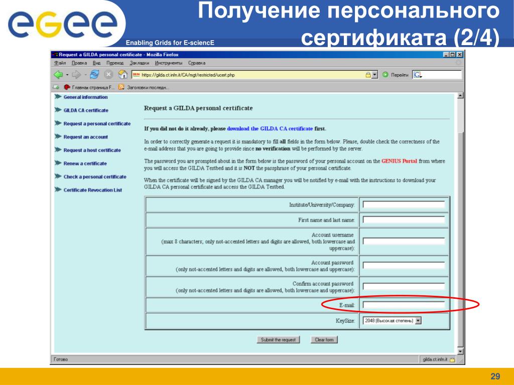Click the RSS icon for Заголовки последн...

click(x=121, y=87)
